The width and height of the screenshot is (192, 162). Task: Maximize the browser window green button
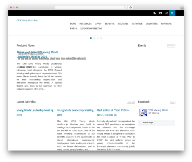click(17, 7)
